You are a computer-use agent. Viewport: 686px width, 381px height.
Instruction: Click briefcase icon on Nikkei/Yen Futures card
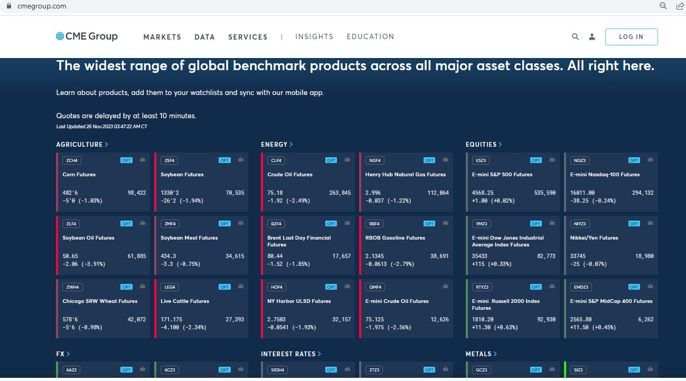[x=650, y=223]
